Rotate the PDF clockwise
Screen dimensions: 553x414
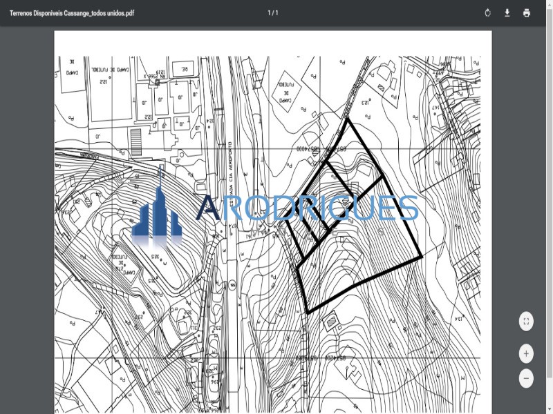point(487,13)
